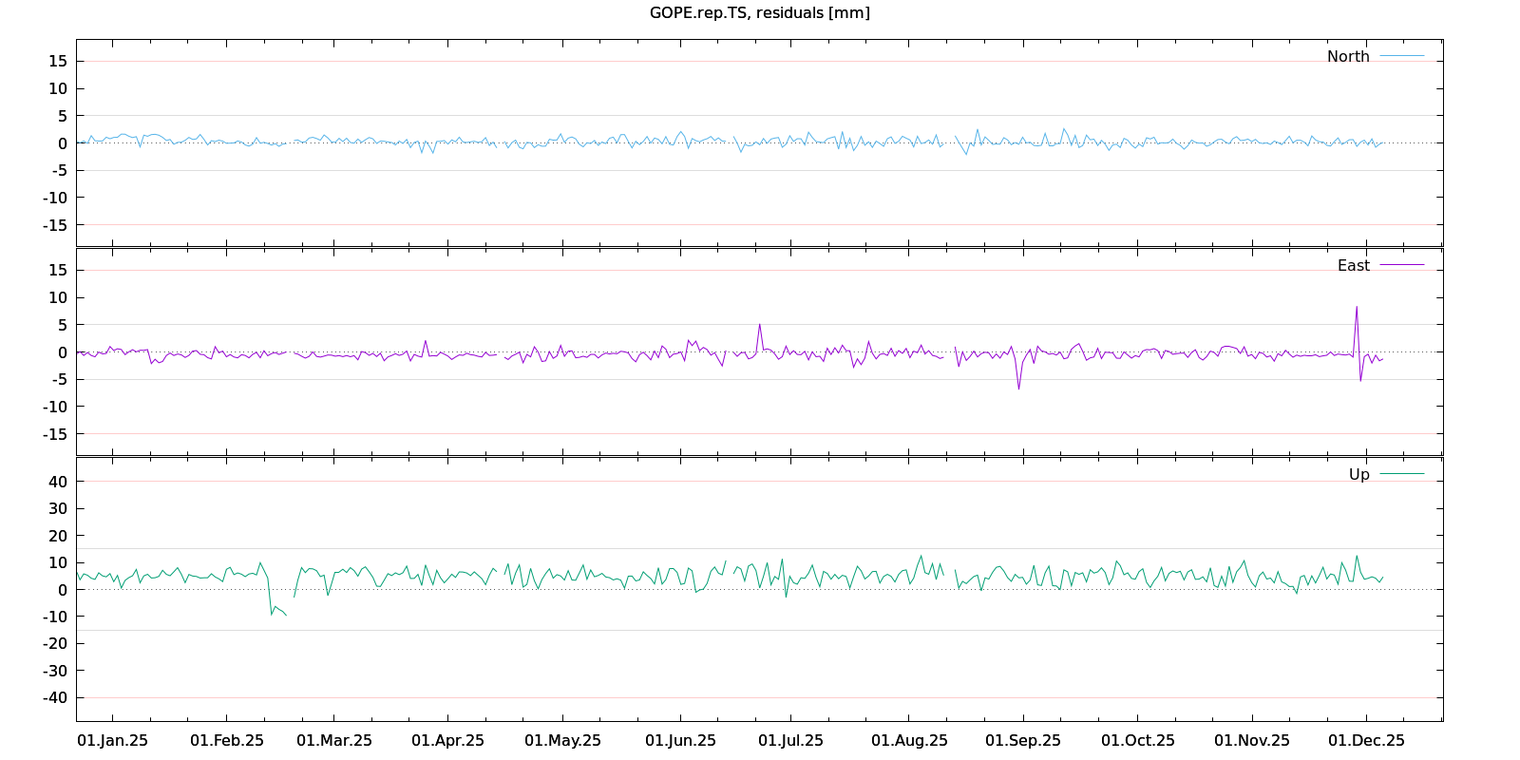Click the 20 tick label on Up axis
The width and height of the screenshot is (1520, 760).
59,536
